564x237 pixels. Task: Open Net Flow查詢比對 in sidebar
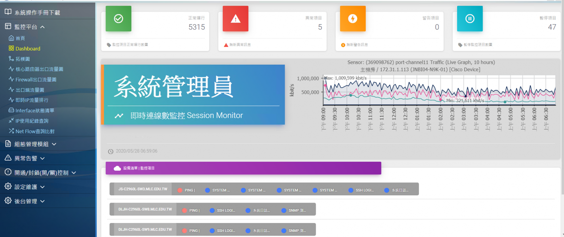click(35, 131)
